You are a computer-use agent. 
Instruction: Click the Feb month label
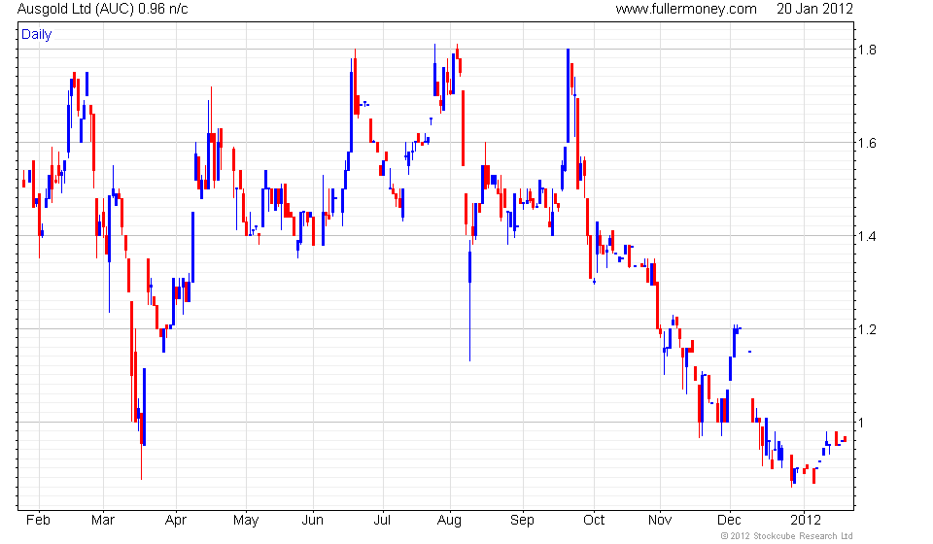pyautogui.click(x=38, y=521)
